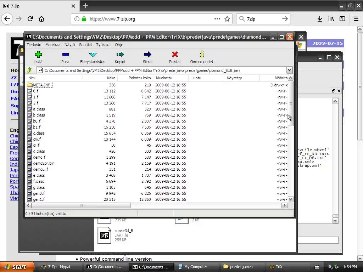The height and width of the screenshot is (272, 363).
Task: Click the file list vertical scrollbar thumb
Action: [x=291, y=103]
